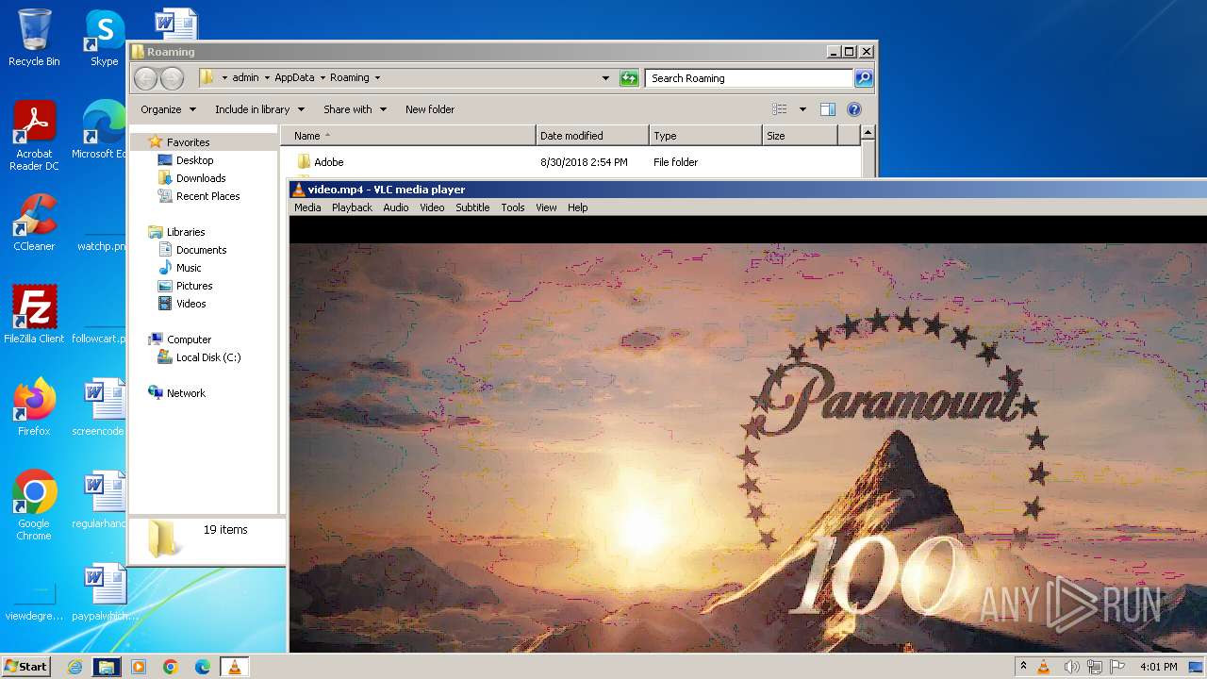Viewport: 1207px width, 679px height.
Task: Open VLC Tools menu
Action: (513, 207)
